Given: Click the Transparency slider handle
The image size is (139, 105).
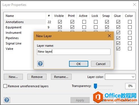Looking at the screenshot, I should 95,86.
